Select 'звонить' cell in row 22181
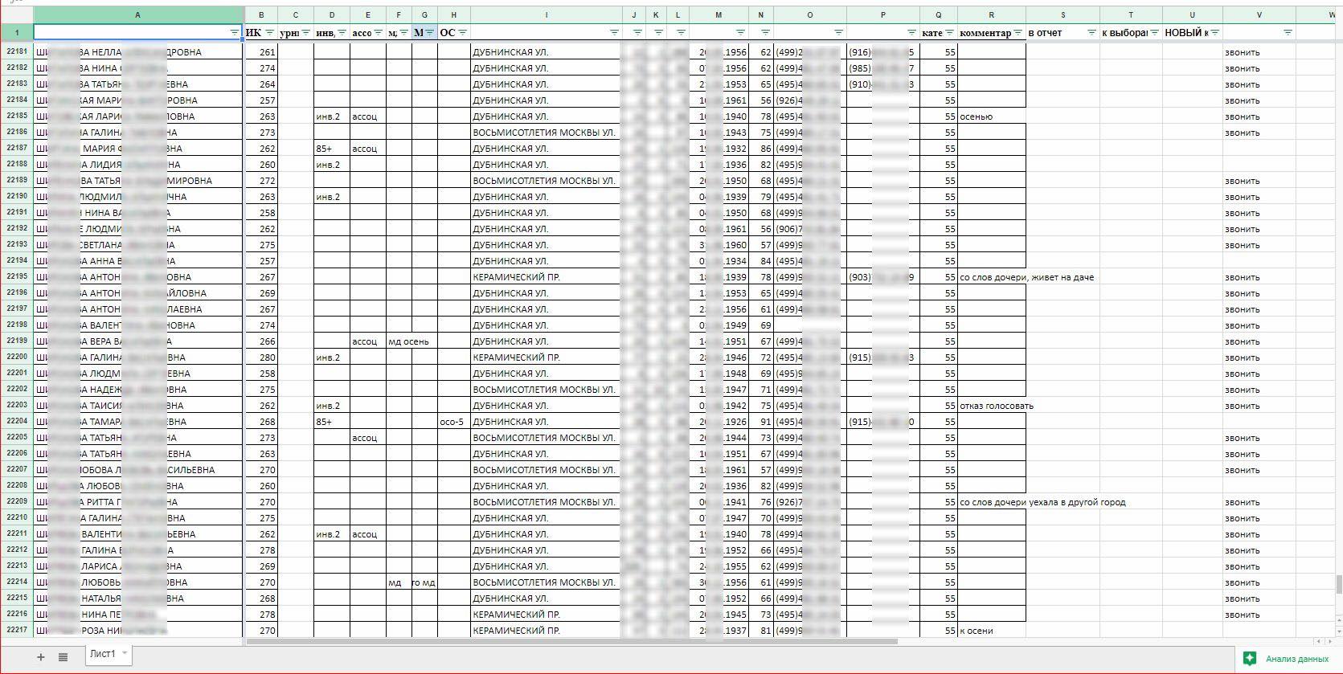1343x674 pixels. (1259, 52)
